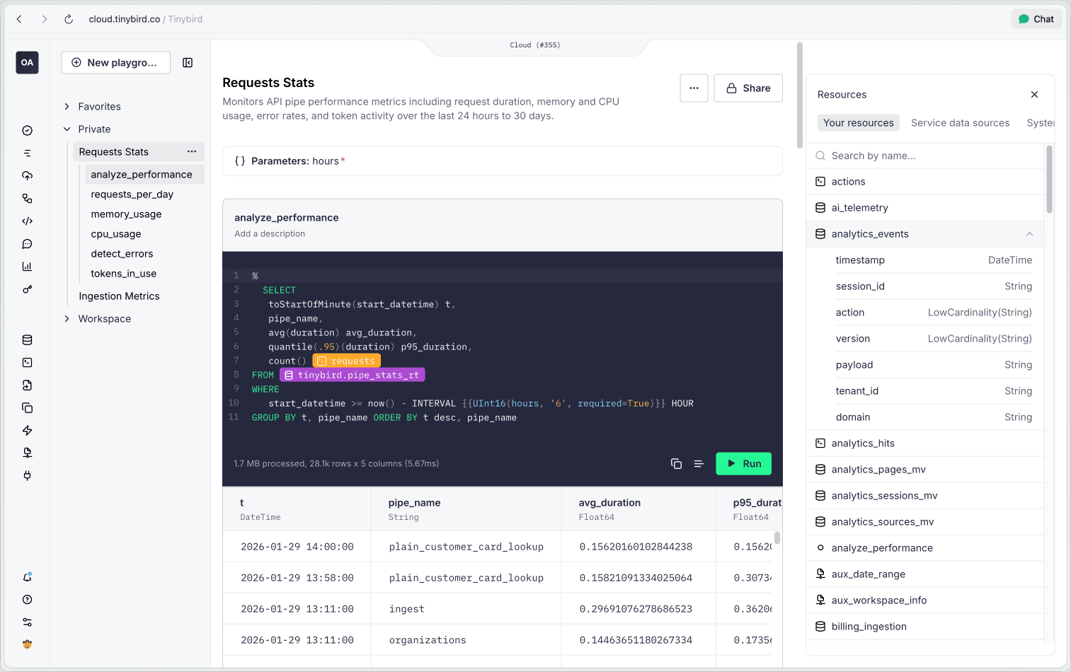This screenshot has width=1071, height=672.
Task: Collapse the left panel with sidebar toggle icon
Action: (187, 62)
